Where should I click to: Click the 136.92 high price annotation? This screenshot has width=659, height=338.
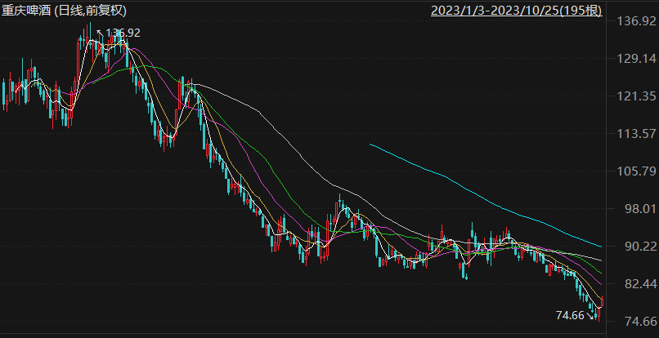pyautogui.click(x=123, y=33)
